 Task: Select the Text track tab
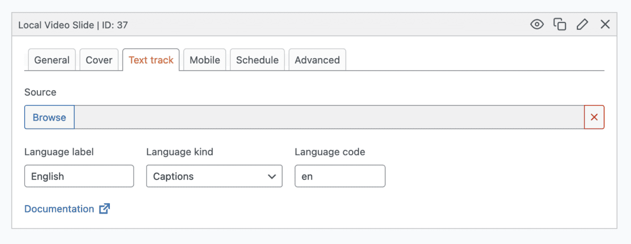151,60
